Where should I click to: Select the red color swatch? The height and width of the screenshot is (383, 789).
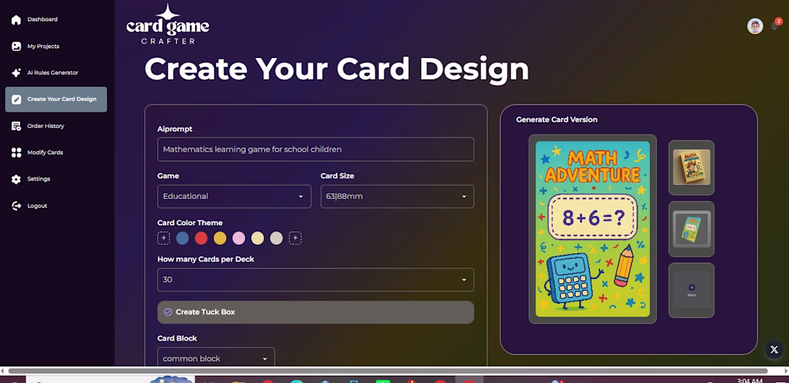pos(202,238)
